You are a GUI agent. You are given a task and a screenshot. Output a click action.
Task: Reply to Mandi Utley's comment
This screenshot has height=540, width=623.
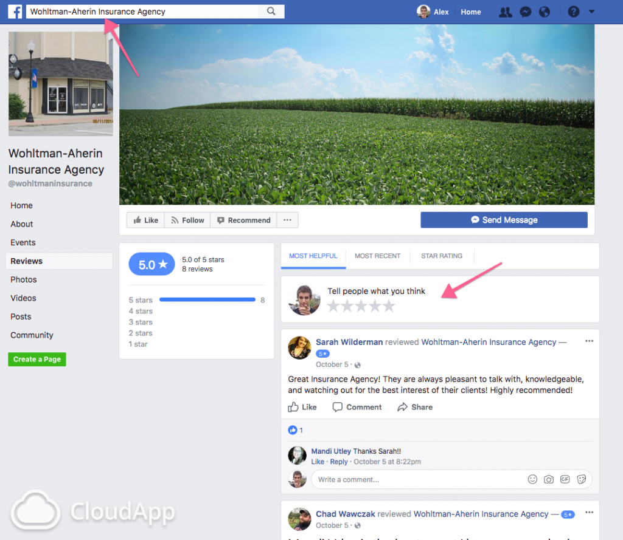339,462
